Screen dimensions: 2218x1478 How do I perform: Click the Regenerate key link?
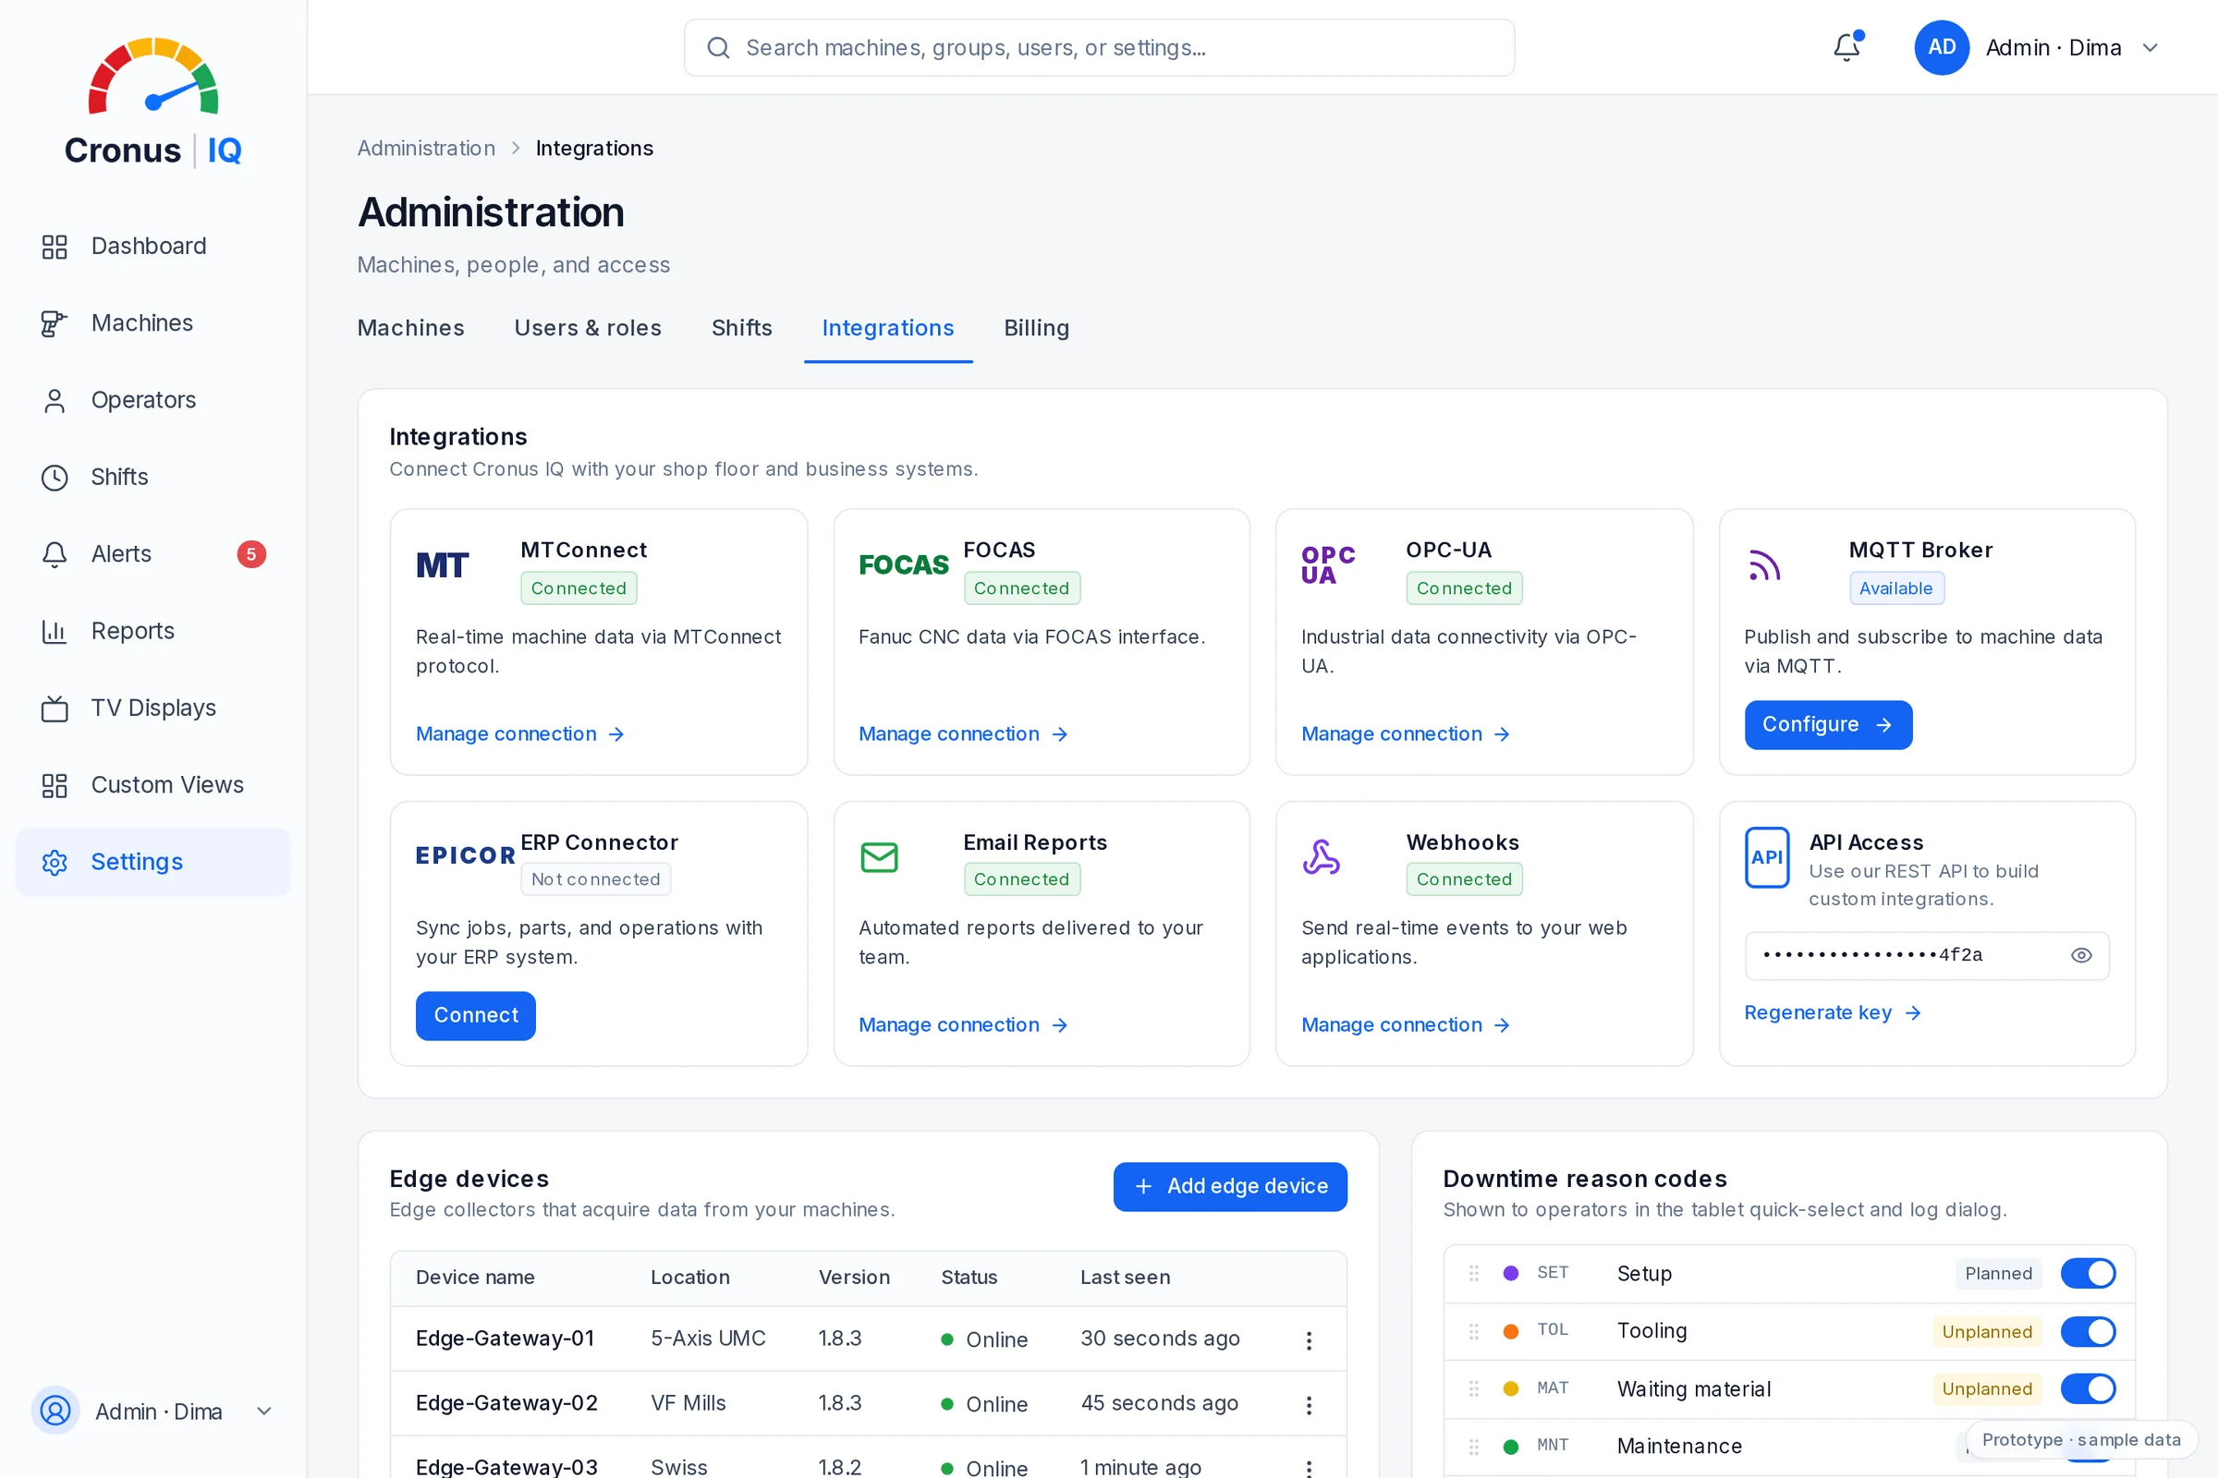1832,1013
